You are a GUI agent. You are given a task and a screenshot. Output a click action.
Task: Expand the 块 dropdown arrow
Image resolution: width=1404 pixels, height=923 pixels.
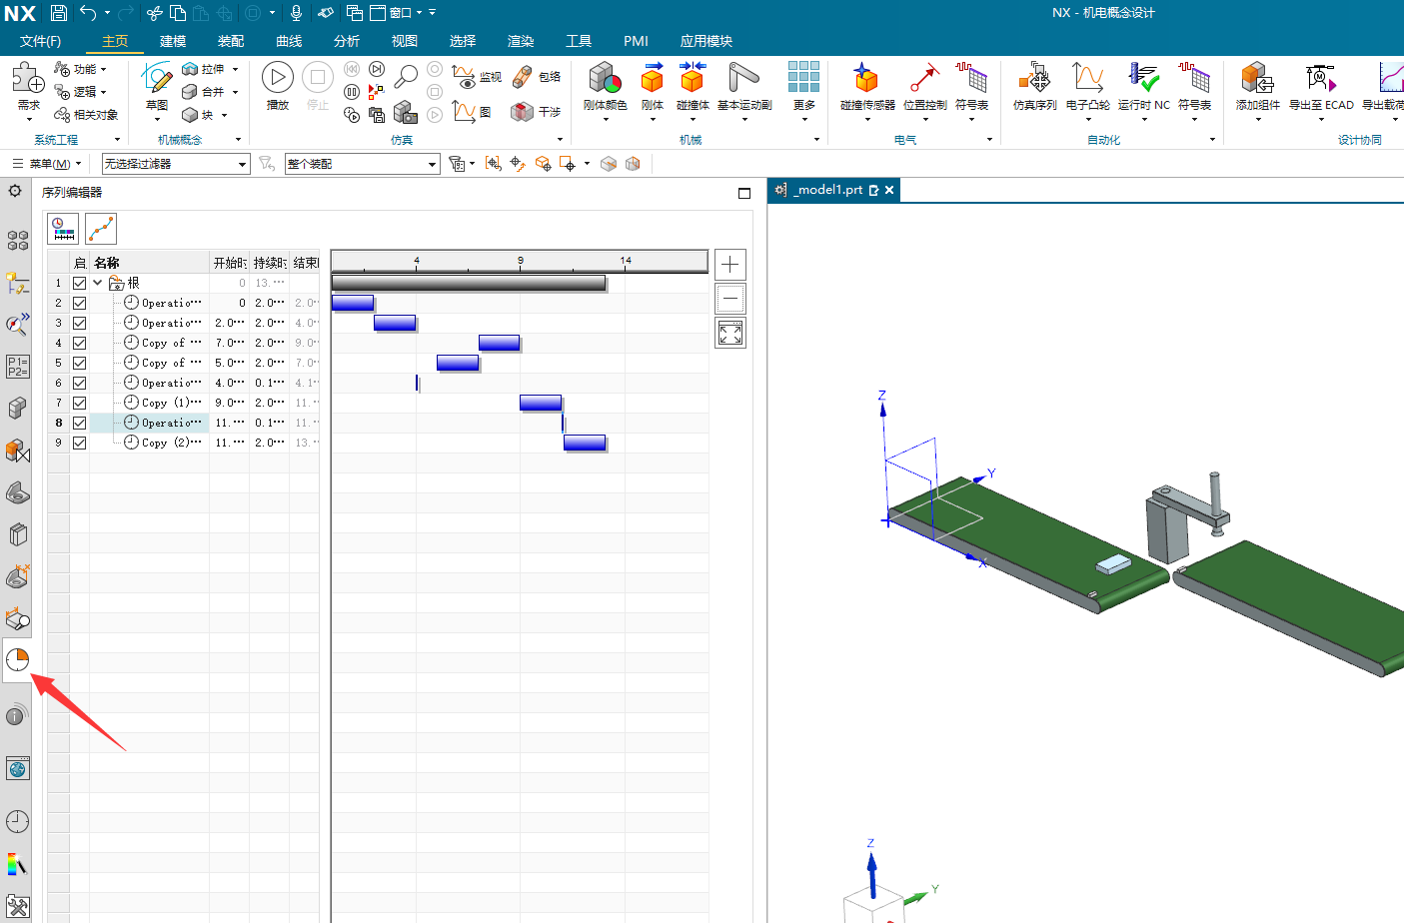click(x=224, y=115)
